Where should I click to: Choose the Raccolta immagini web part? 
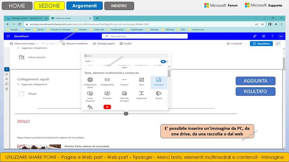[124, 96]
